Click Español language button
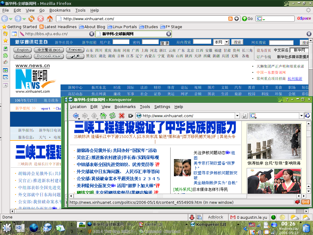Screen dimensions: 313x235 pyautogui.click(x=22, y=56)
